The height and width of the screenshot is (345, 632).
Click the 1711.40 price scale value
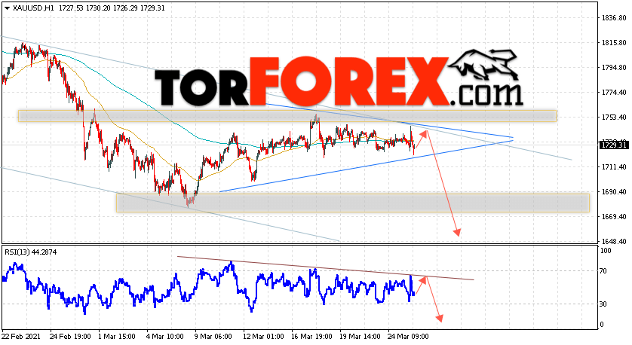614,167
